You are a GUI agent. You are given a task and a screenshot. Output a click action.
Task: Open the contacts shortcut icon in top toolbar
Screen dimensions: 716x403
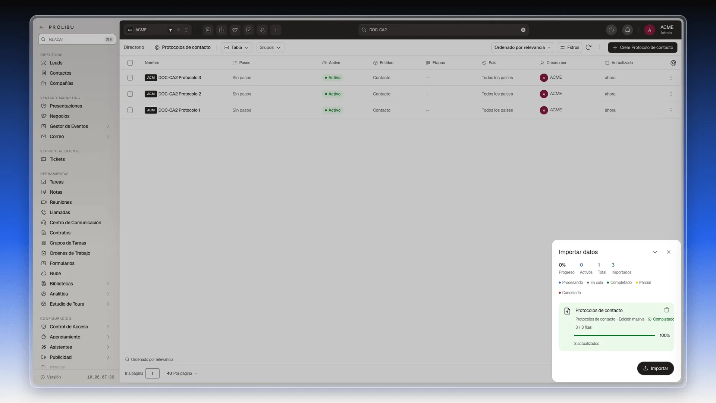(x=208, y=30)
